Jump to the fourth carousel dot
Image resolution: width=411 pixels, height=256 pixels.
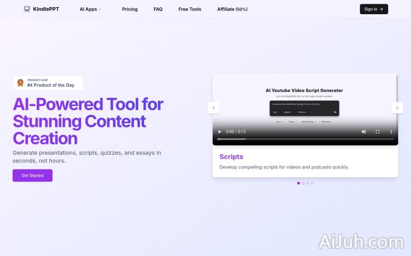(312, 183)
